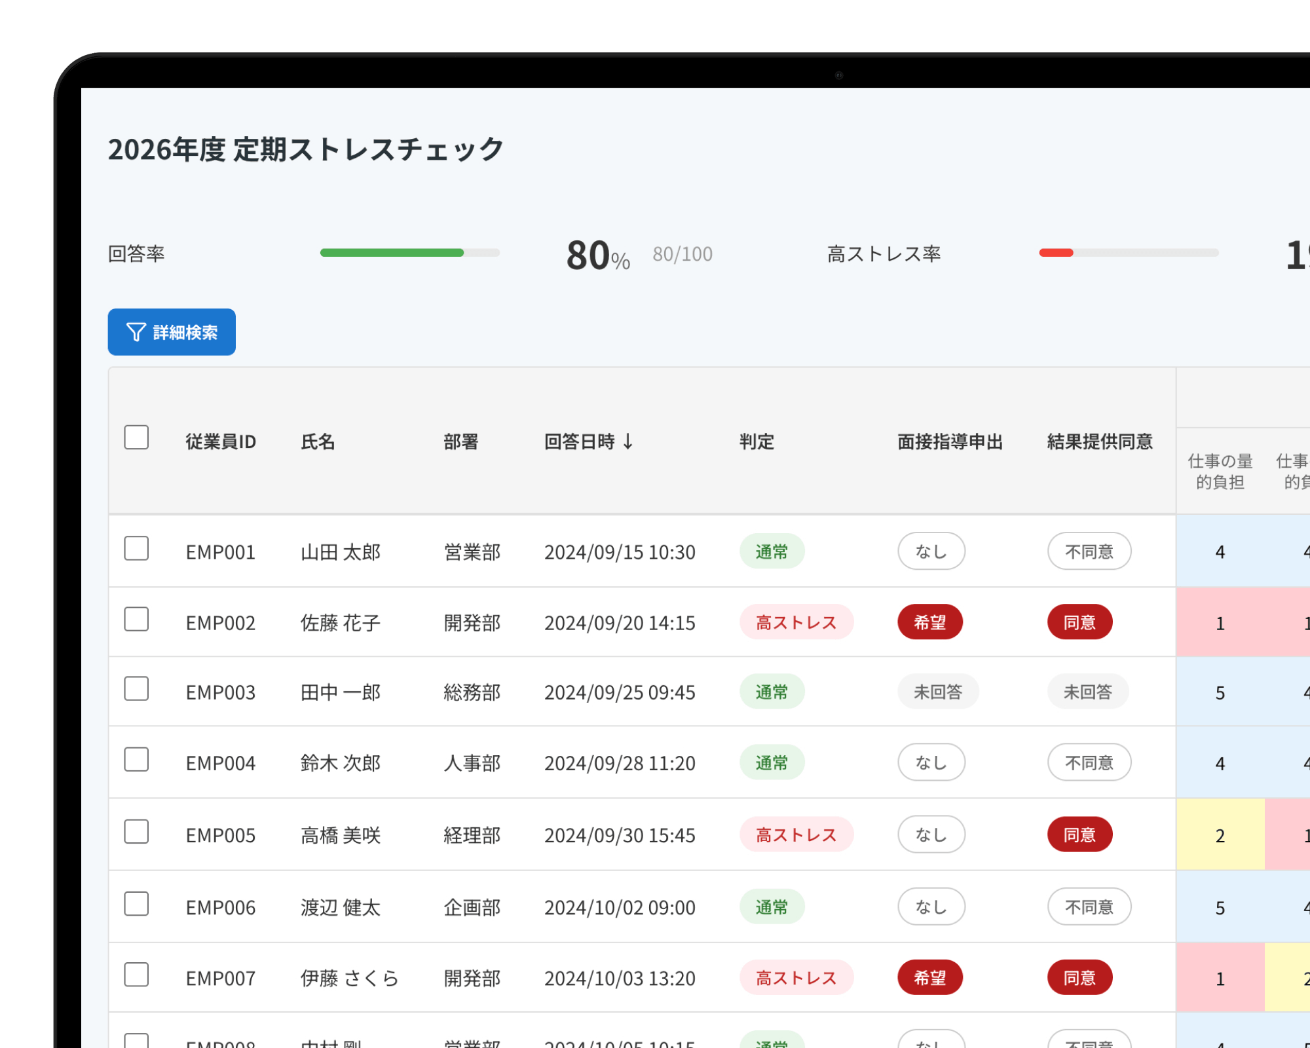Check the box for EMP003 row
This screenshot has height=1048, width=1310.
tap(136, 688)
